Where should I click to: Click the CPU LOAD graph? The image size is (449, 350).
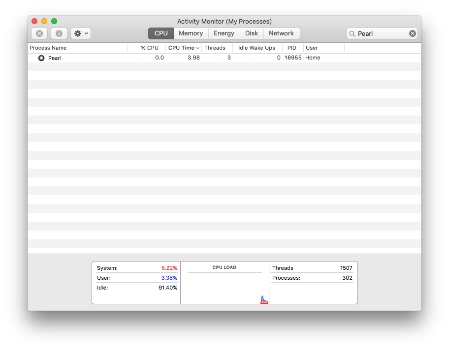[x=225, y=288]
